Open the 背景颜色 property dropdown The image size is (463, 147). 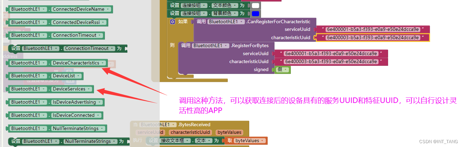click(225, 14)
